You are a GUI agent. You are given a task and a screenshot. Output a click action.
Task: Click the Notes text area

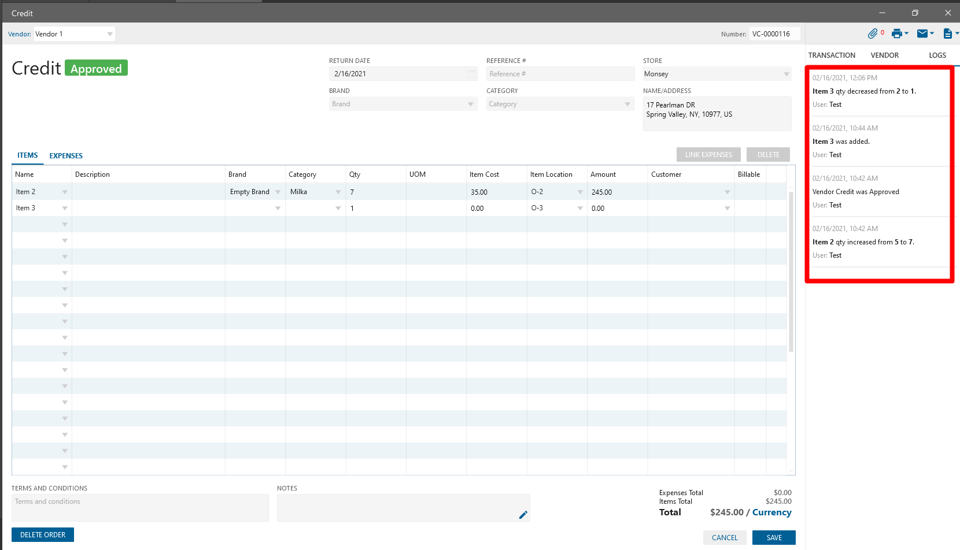point(403,508)
